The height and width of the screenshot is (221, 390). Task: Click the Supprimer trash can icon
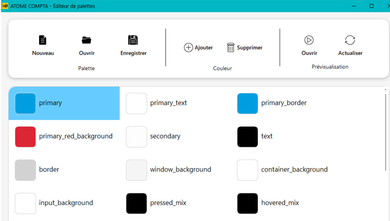click(231, 47)
